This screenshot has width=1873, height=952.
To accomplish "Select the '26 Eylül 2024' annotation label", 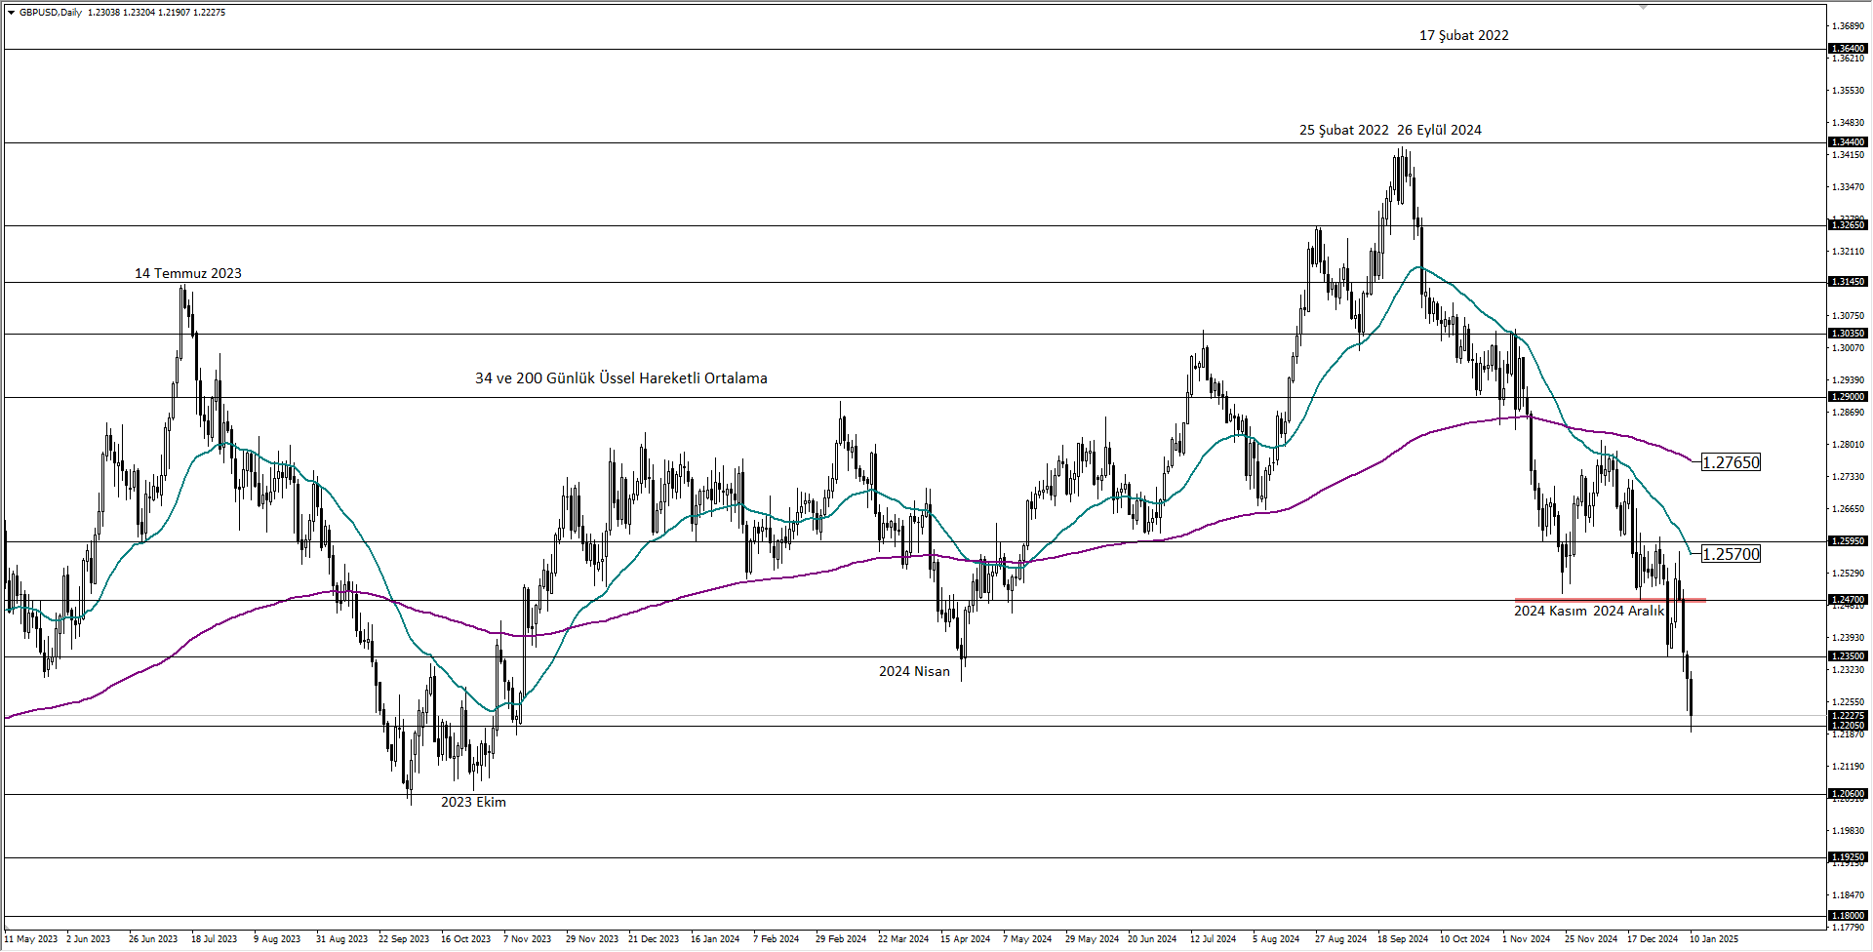I will (x=1439, y=130).
